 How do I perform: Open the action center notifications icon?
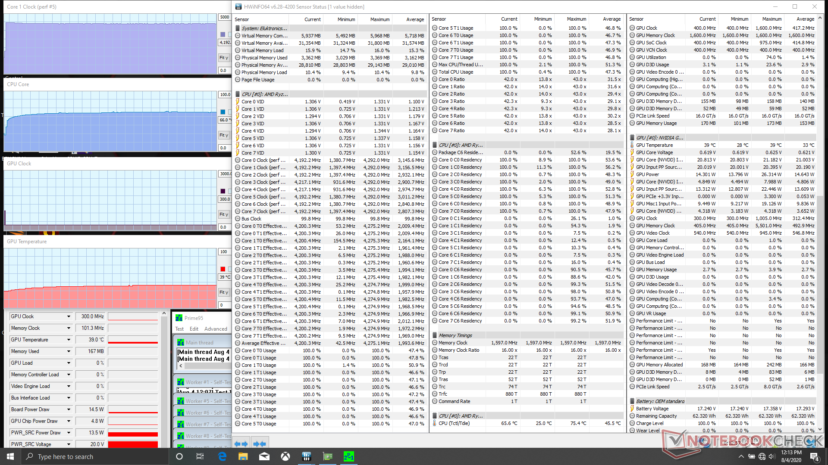[814, 456]
